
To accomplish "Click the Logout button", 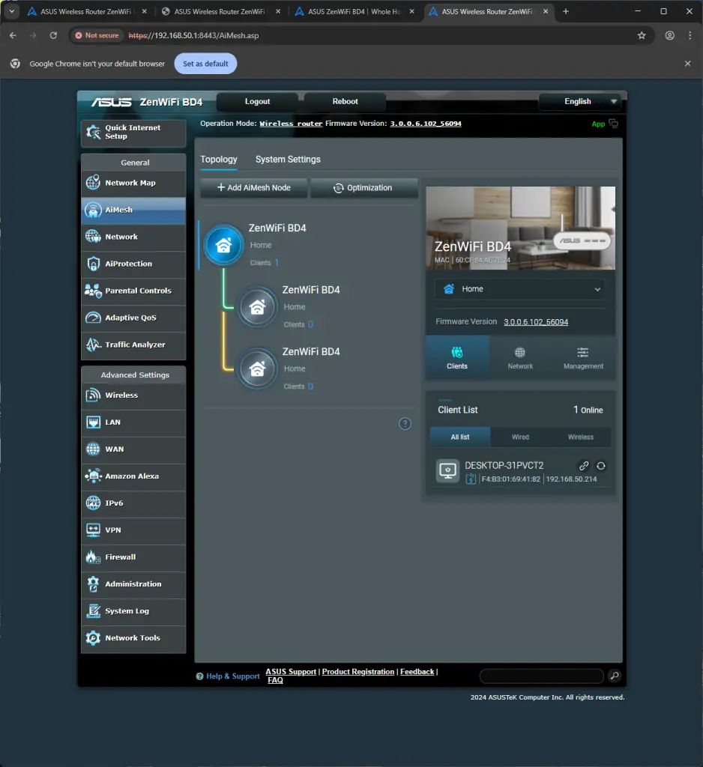I will coord(258,101).
